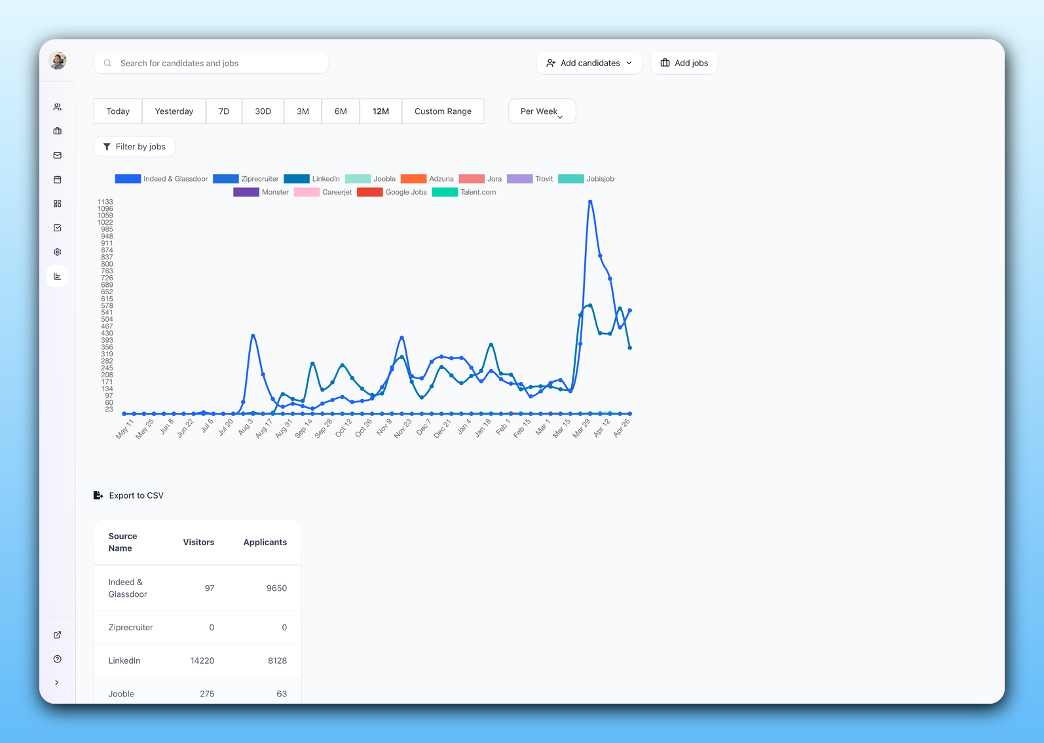Toggle the Jora legend series
1044x743 pixels.
[480, 179]
